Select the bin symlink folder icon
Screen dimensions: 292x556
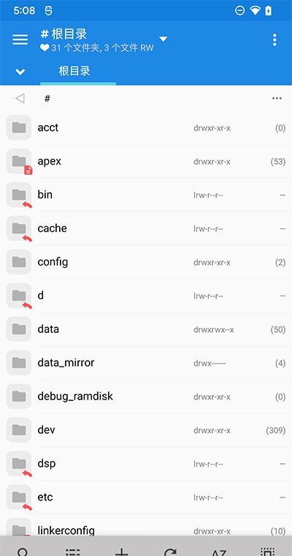19,195
